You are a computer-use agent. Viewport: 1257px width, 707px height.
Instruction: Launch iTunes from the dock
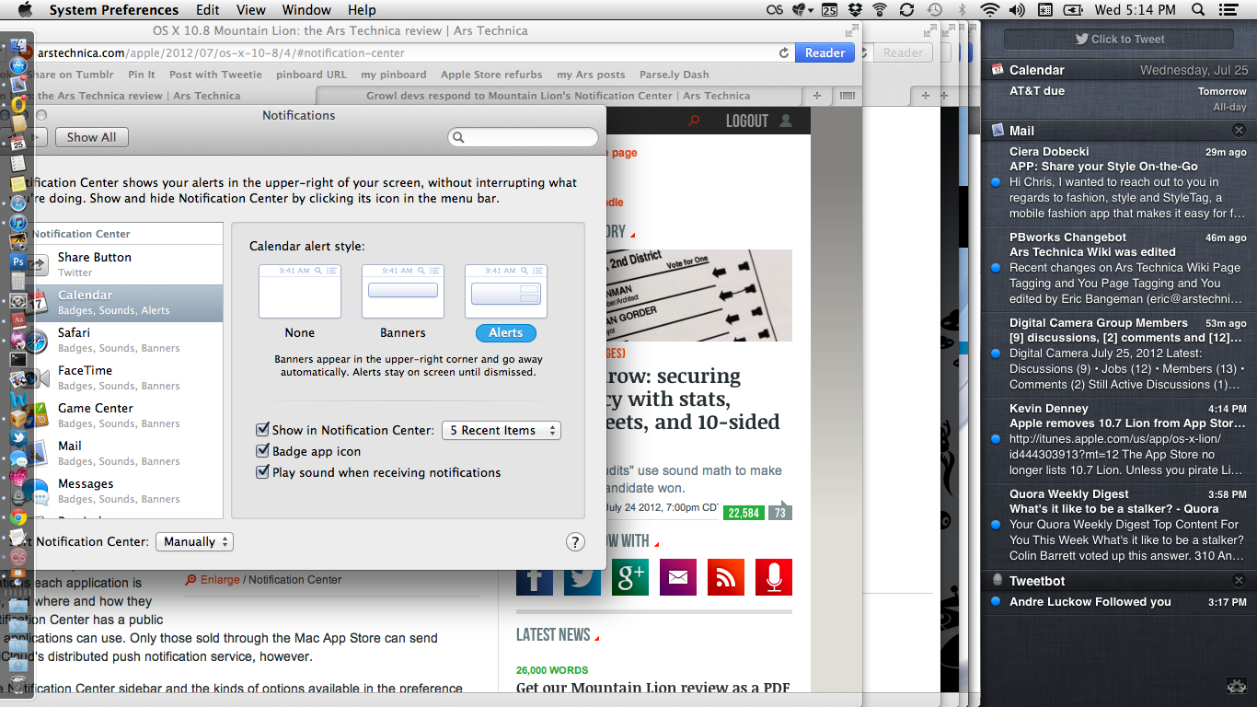(x=18, y=223)
